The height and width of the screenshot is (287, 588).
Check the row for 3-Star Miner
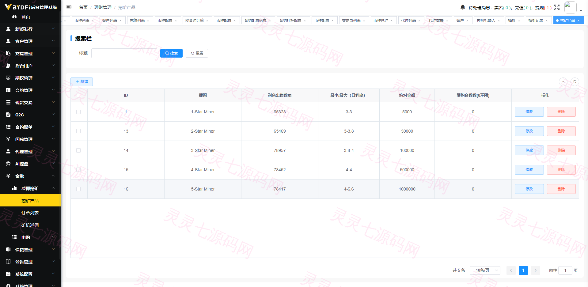[x=78, y=150]
